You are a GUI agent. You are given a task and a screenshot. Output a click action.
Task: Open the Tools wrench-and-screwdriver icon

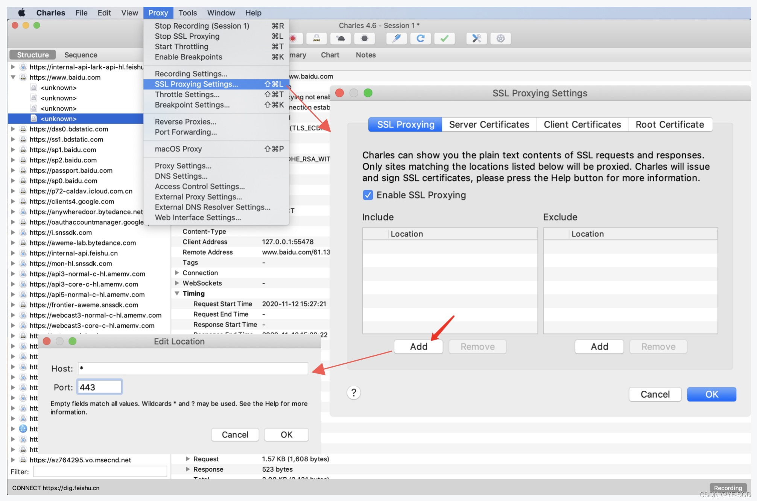click(477, 38)
